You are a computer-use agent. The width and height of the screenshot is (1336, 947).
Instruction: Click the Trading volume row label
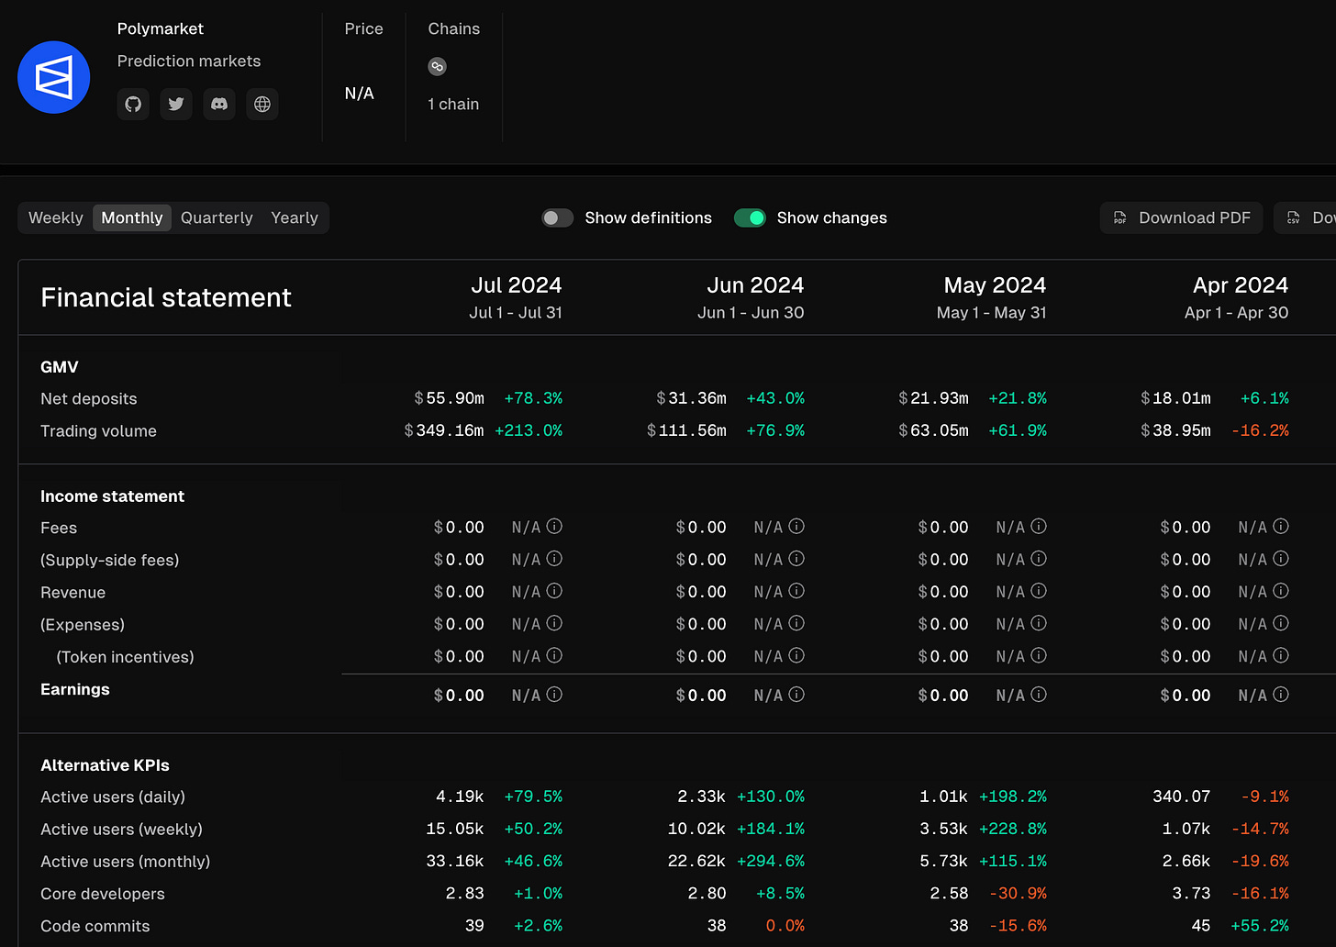[98, 430]
